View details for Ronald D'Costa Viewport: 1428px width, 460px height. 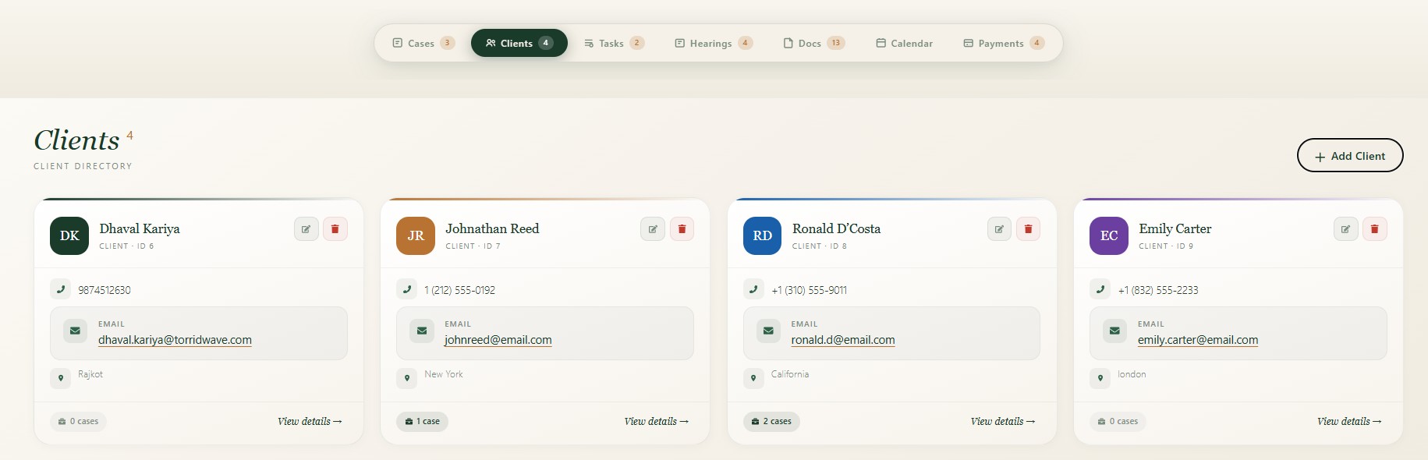point(1002,421)
